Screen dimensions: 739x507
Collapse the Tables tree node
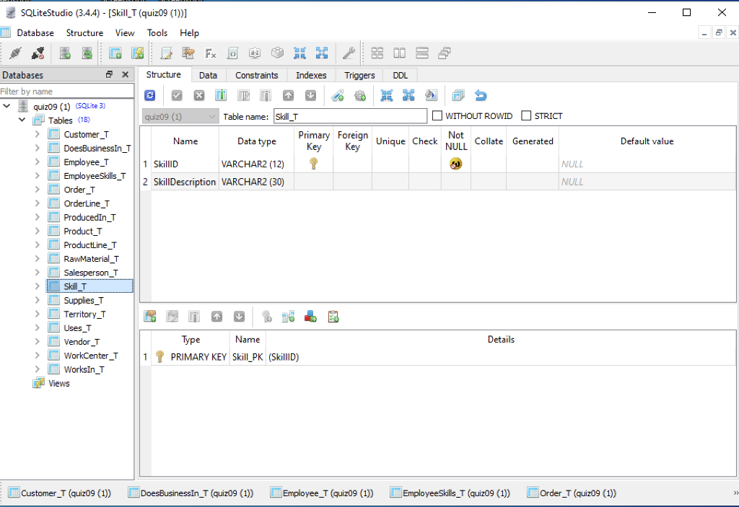(22, 120)
